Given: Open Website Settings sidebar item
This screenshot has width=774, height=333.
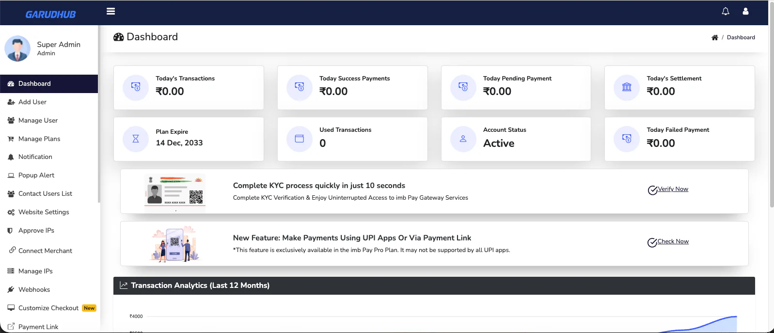Looking at the screenshot, I should [44, 212].
